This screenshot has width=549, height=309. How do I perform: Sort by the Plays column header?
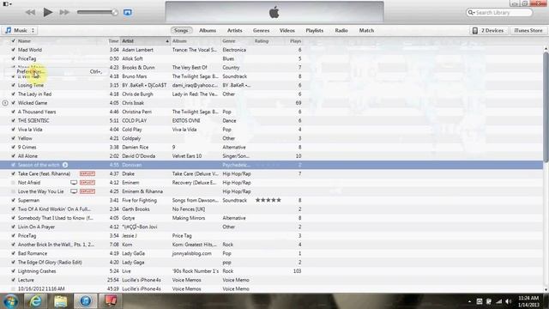tap(295, 41)
